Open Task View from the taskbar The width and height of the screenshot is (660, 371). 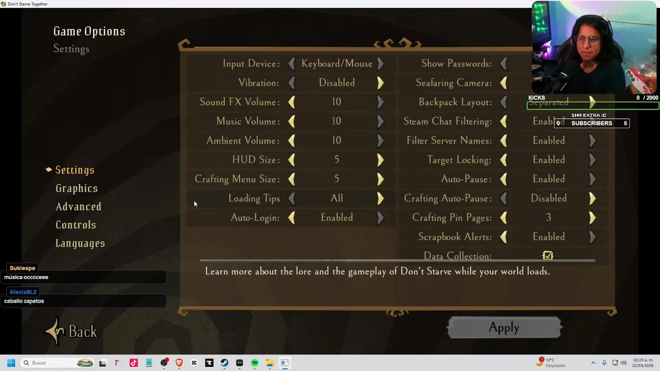point(103,363)
